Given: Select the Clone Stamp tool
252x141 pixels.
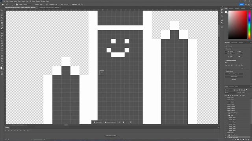Looking at the screenshot, I should pyautogui.click(x=2, y=33).
